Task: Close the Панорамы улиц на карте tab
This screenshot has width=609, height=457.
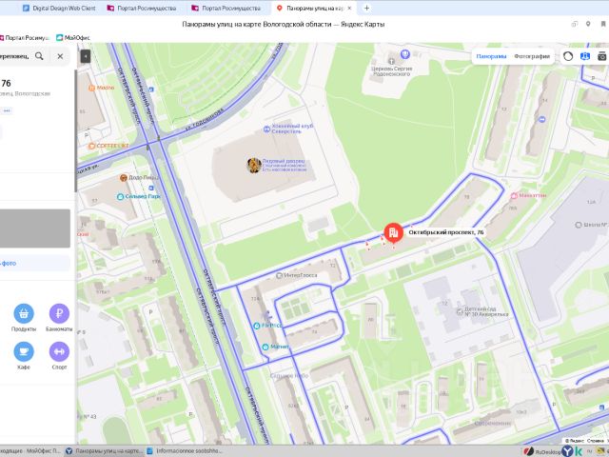Action: tap(349, 8)
